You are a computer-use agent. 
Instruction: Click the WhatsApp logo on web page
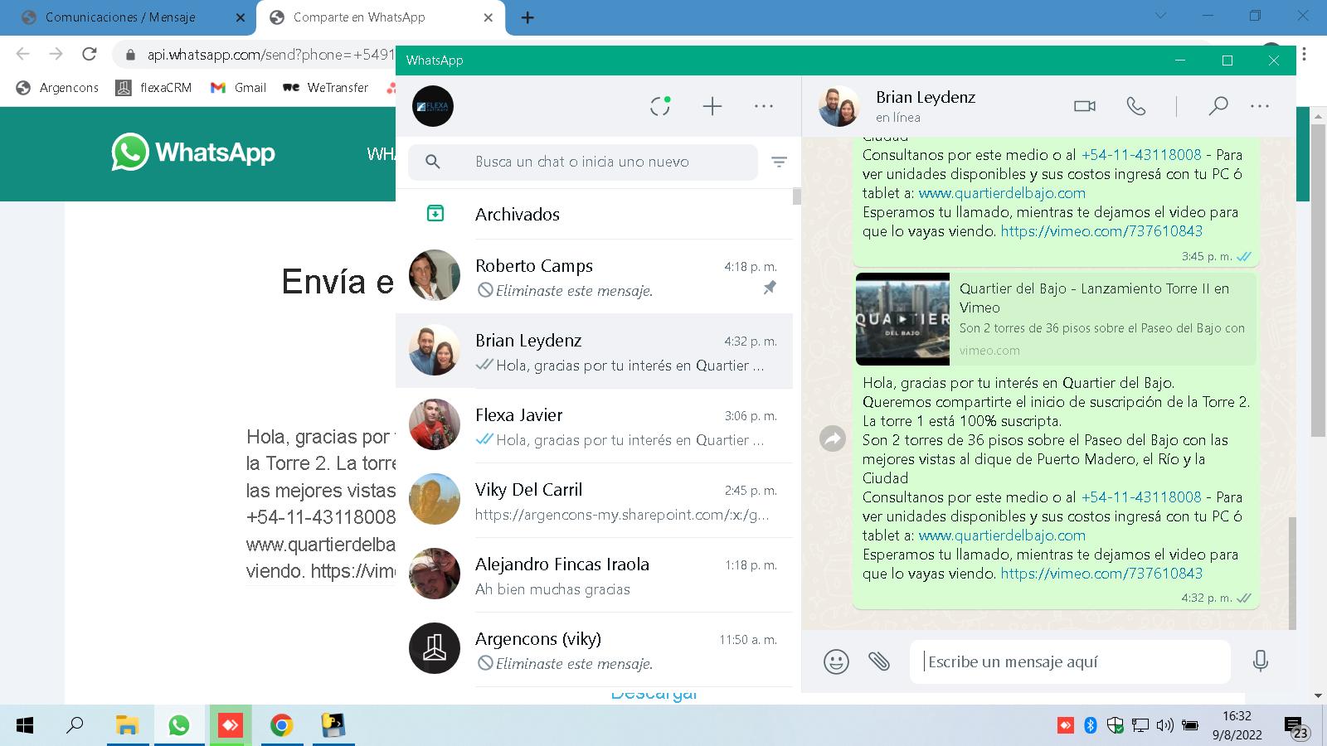pyautogui.click(x=193, y=153)
